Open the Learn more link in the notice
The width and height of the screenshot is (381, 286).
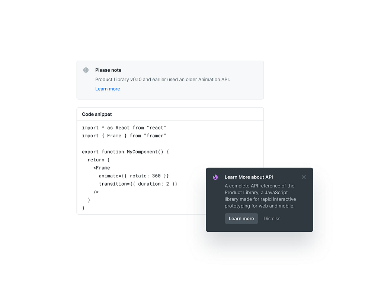pos(108,89)
